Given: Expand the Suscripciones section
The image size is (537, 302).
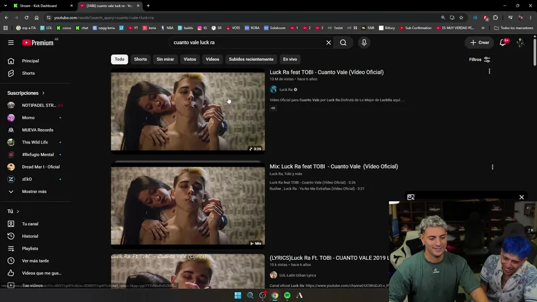Looking at the screenshot, I should (26, 93).
